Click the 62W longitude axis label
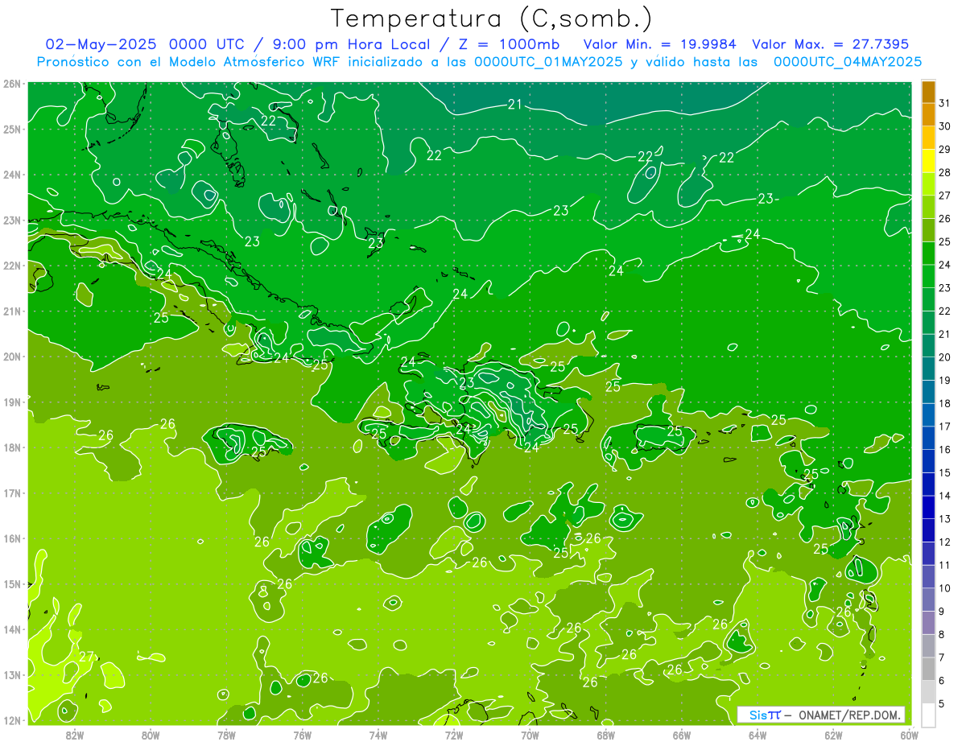This screenshot has height=746, width=966. (x=833, y=734)
